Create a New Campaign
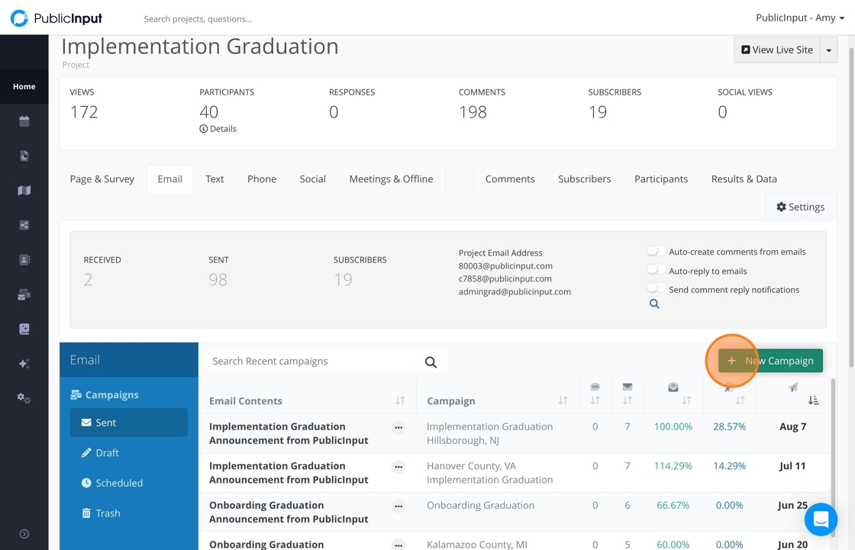Image resolution: width=855 pixels, height=550 pixels. [x=770, y=361]
